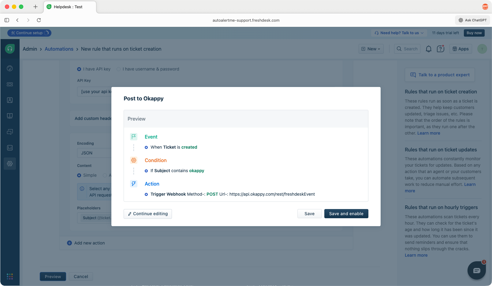Open the notifications bell icon
492x286 pixels.
click(429, 49)
